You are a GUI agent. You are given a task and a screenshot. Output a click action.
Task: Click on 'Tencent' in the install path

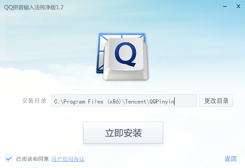click(136, 102)
